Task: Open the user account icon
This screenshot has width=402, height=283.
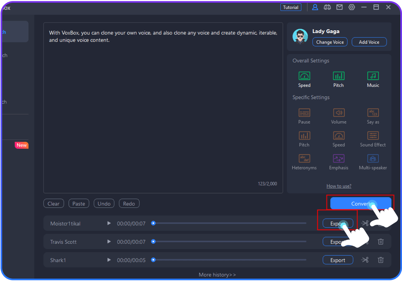Action: 315,7
